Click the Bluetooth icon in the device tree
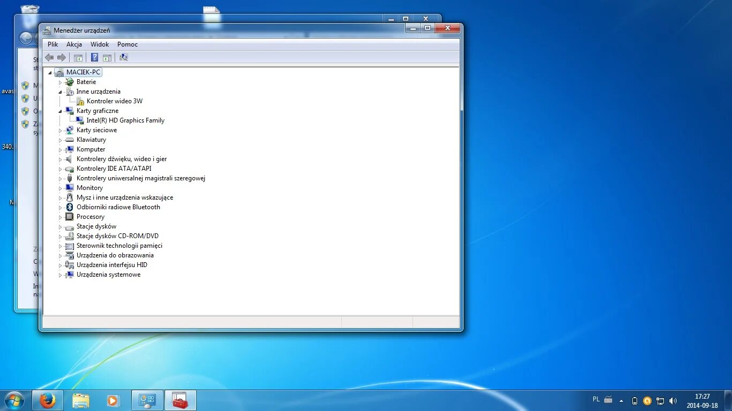Screen dimensions: 732x411 [x=69, y=207]
